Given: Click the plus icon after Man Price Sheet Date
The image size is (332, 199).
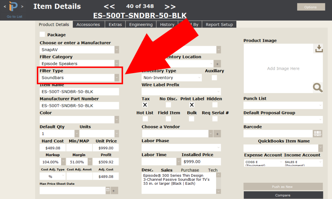Looking at the screenshot, I should pos(115,190).
